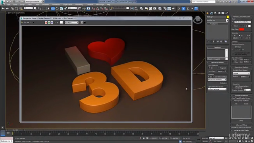Viewport: 254px width, 143px height.
Task: Click the ViewCube in the viewport
Action: point(198,20)
